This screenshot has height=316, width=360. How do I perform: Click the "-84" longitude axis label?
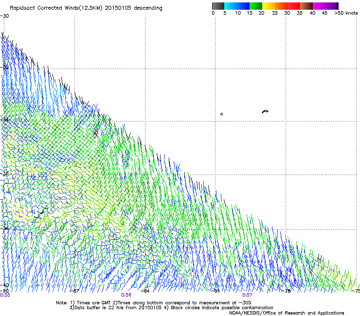[x=145, y=291]
